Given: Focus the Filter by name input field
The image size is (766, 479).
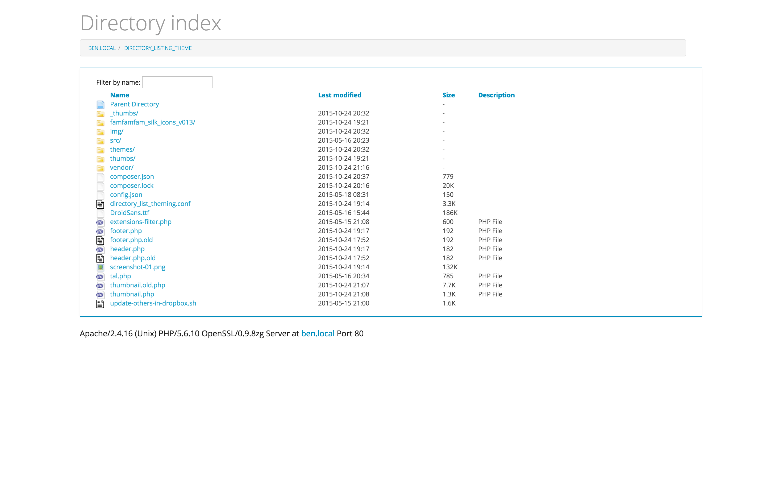Looking at the screenshot, I should coord(177,82).
